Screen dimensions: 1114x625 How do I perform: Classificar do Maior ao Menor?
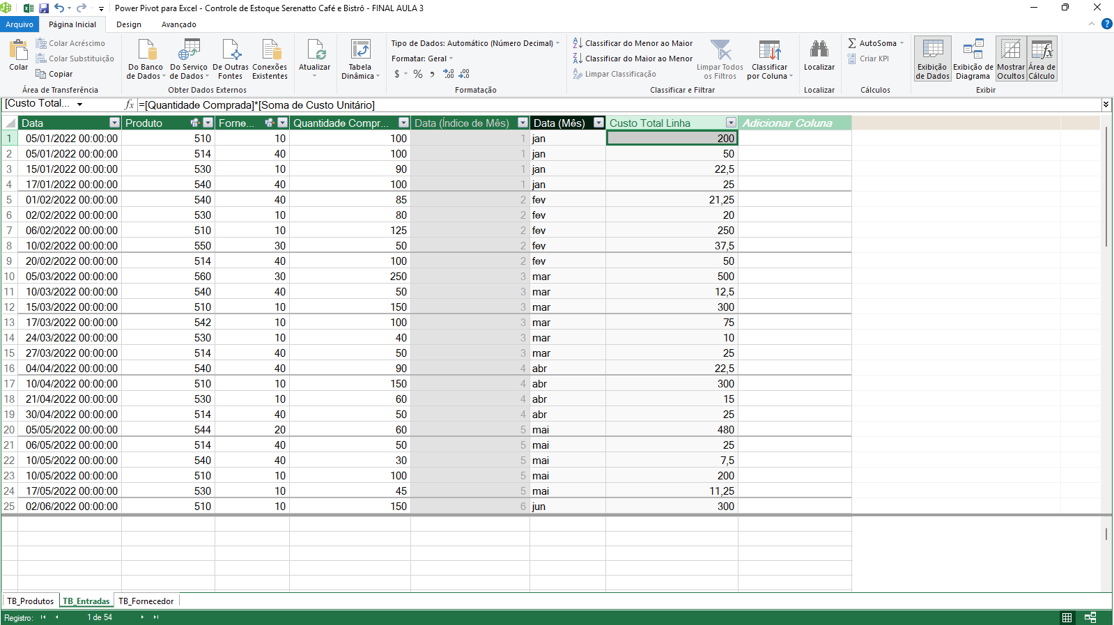click(x=633, y=59)
